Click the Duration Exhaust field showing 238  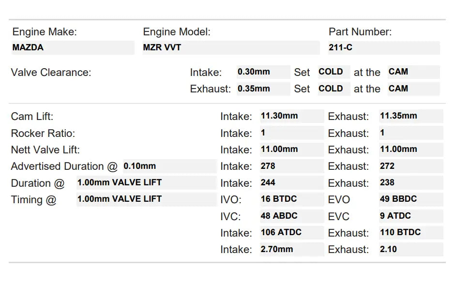pyautogui.click(x=410, y=183)
